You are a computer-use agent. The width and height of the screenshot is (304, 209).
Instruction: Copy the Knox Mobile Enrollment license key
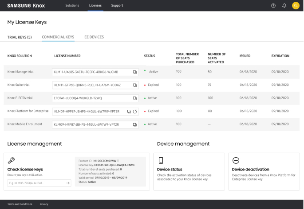click(135, 124)
